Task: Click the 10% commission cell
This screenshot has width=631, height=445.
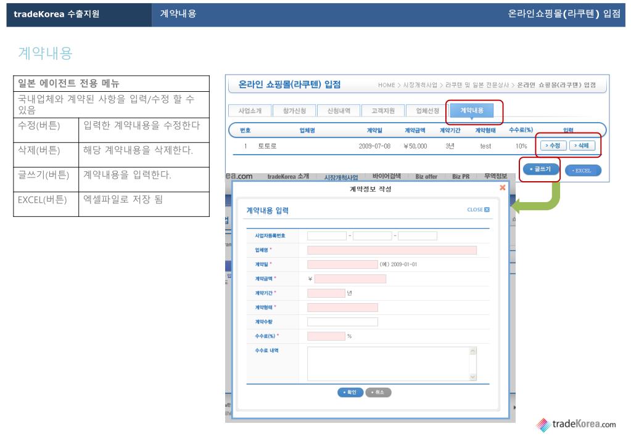Action: [x=521, y=146]
